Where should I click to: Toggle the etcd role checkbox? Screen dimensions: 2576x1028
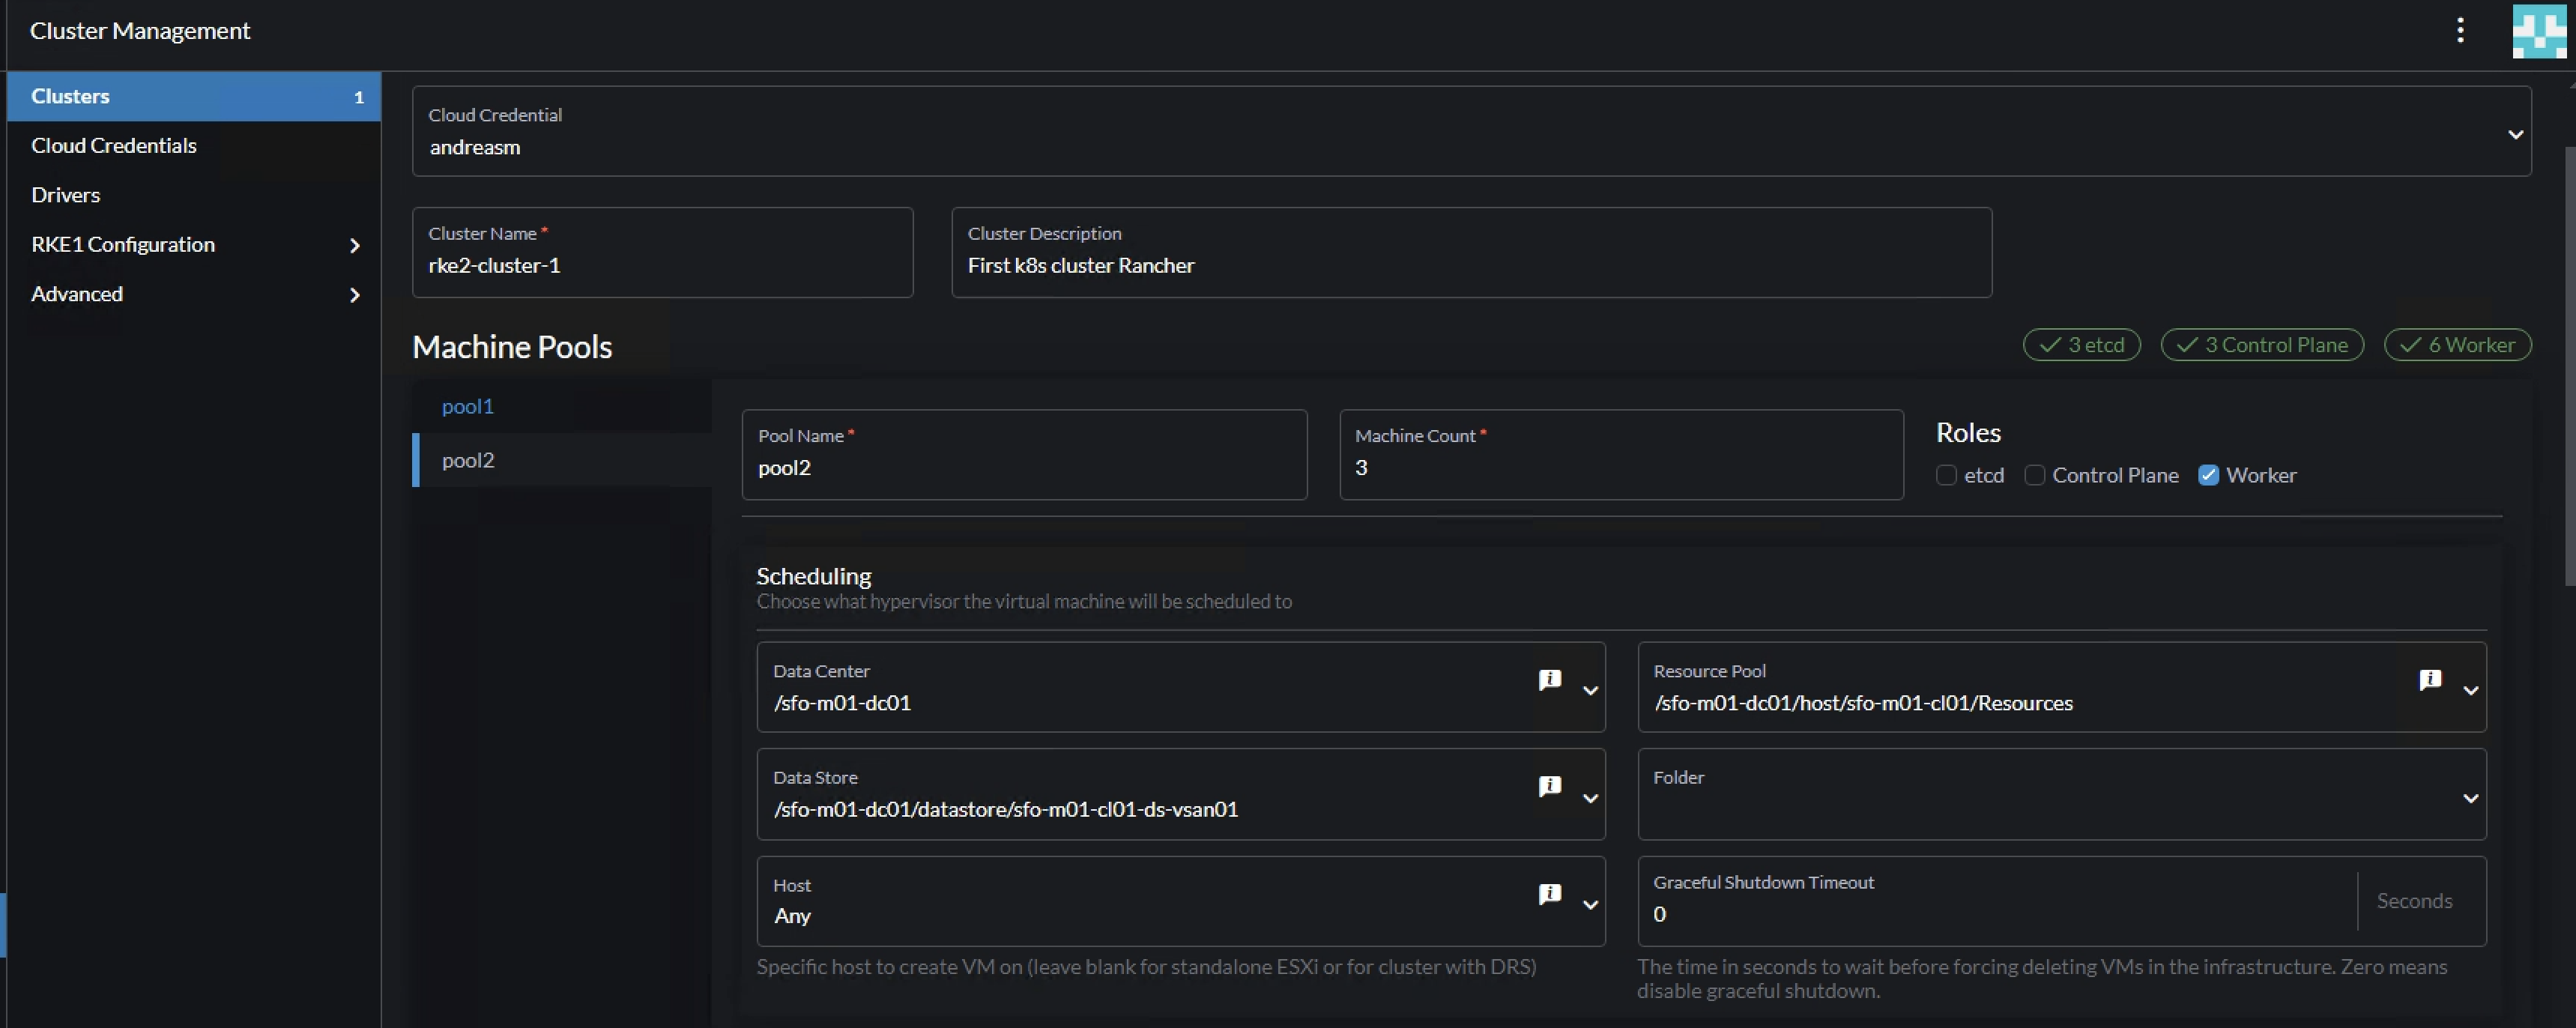coord(1946,475)
